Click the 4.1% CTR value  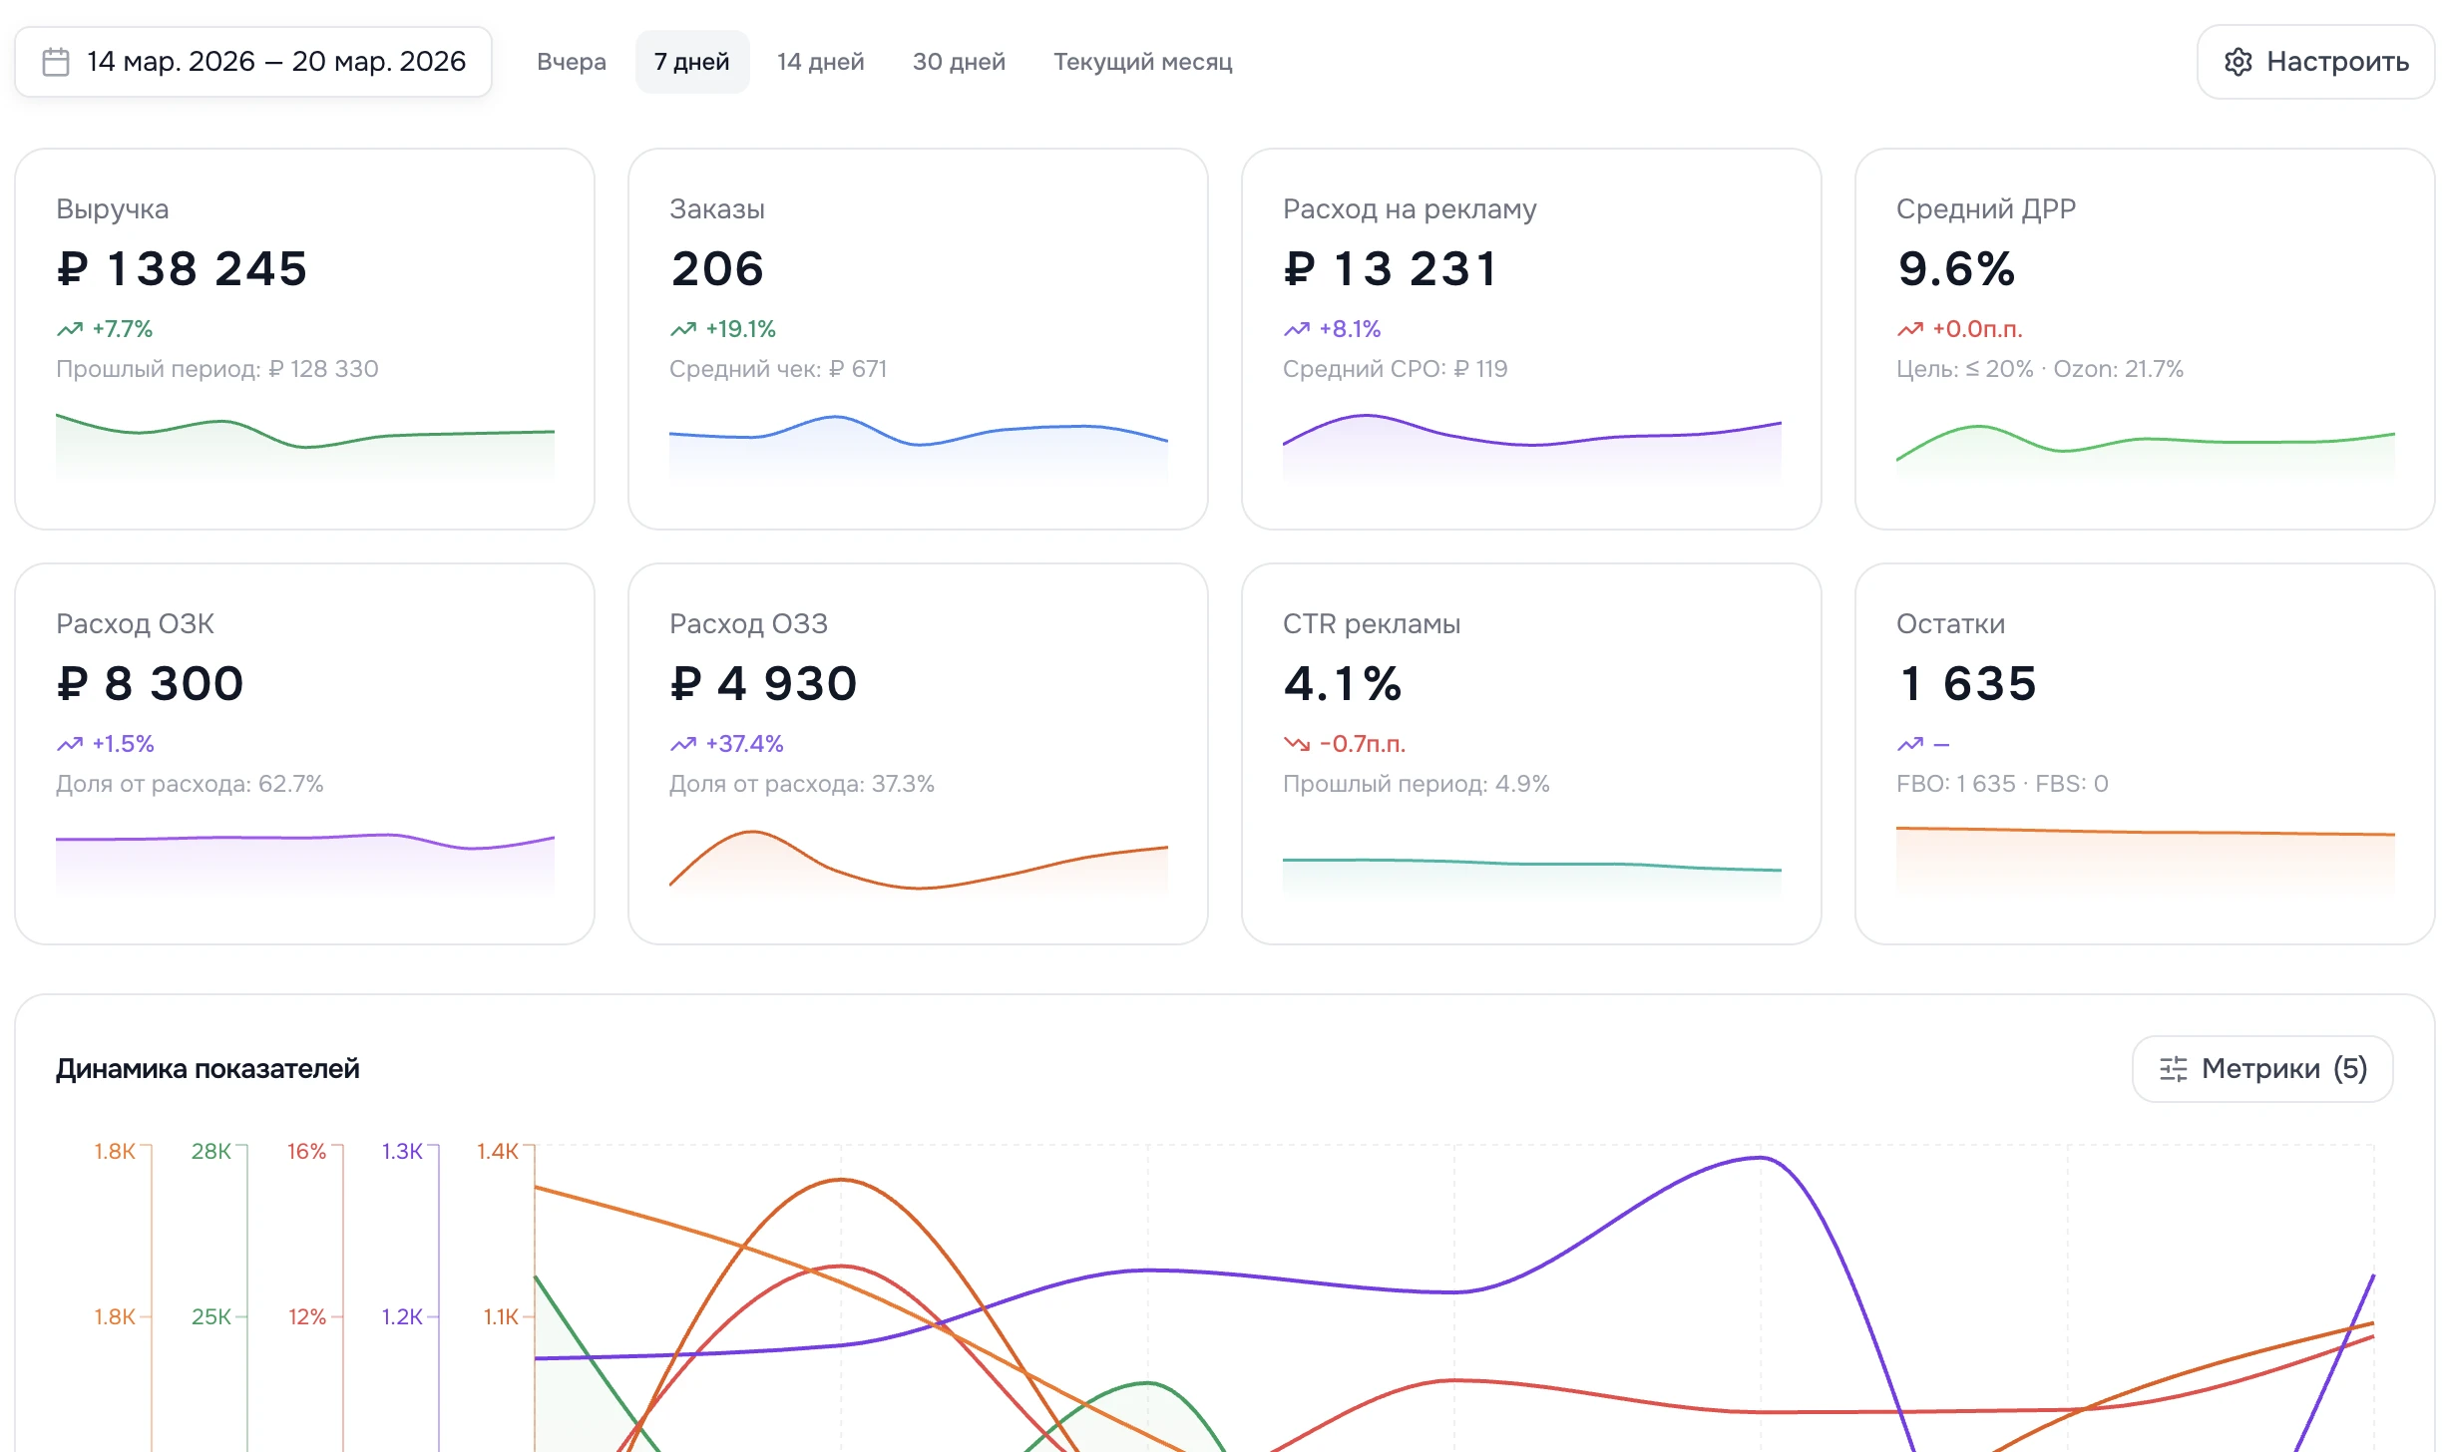(1343, 684)
